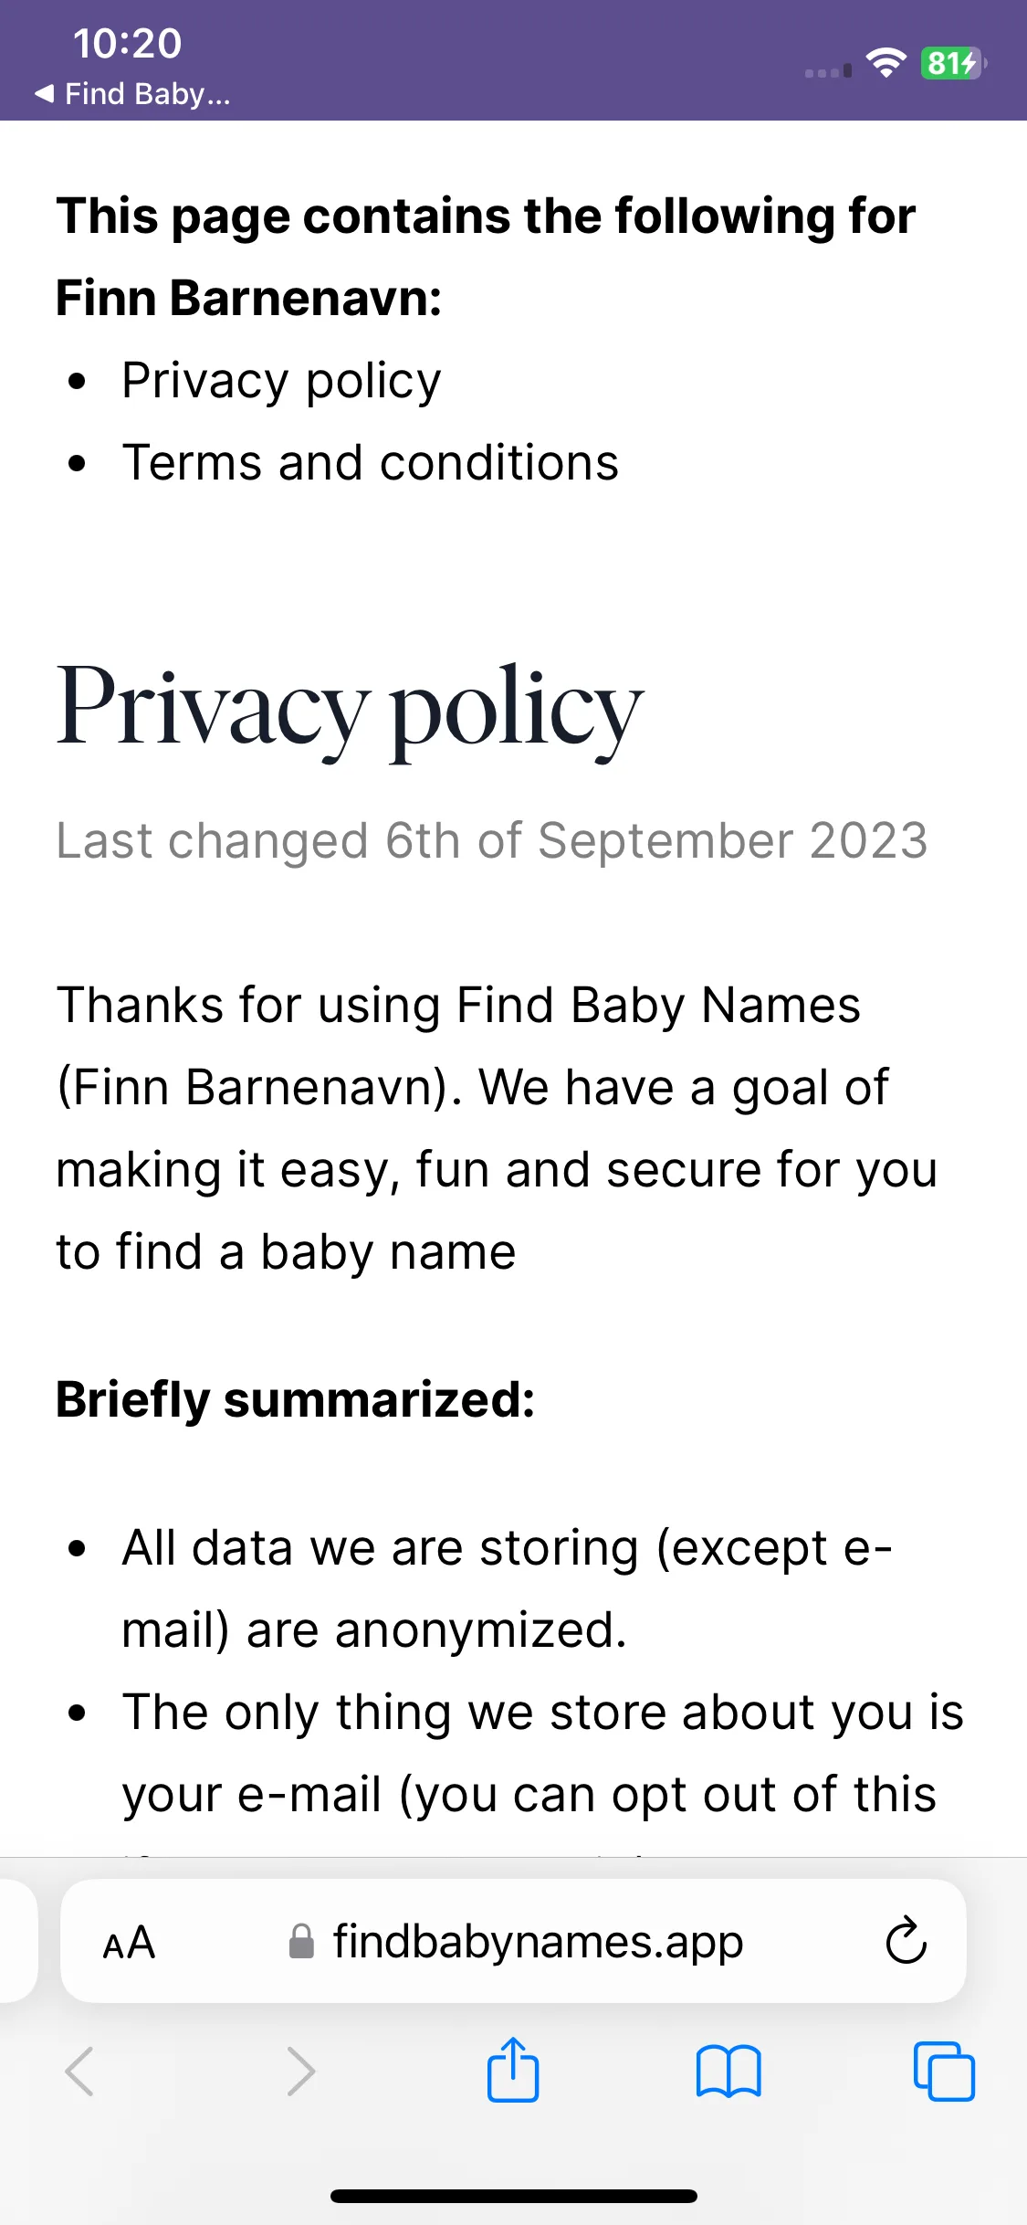The height and width of the screenshot is (2225, 1027).
Task: Tap the Terms and conditions bullet item
Action: [x=371, y=462]
